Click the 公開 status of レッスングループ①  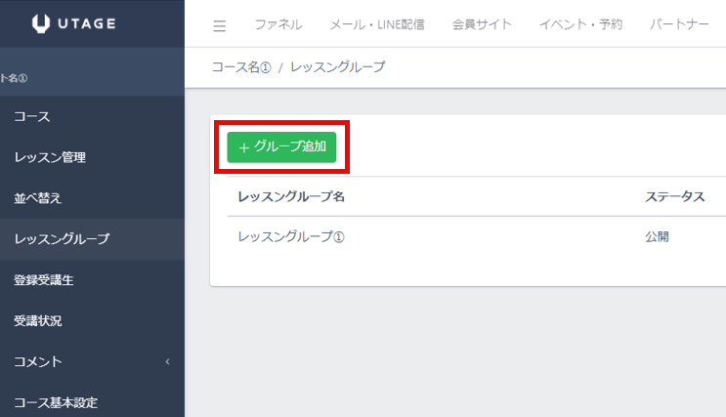point(657,237)
